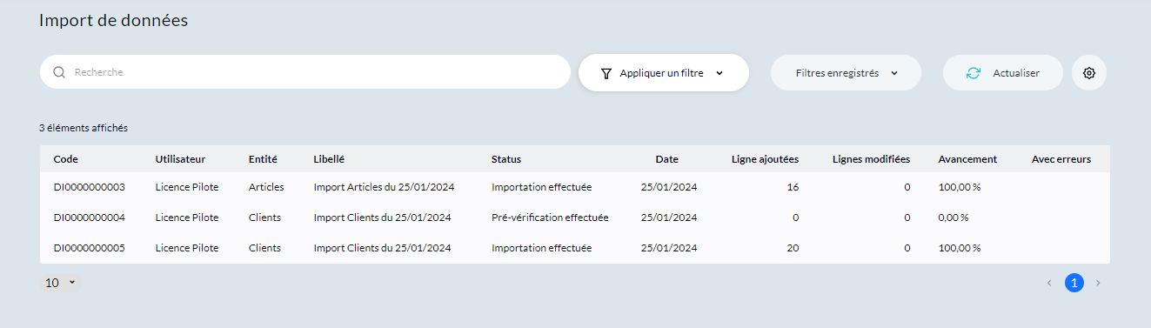Click Importation effectuée status in DI0000000005 row

coord(541,248)
